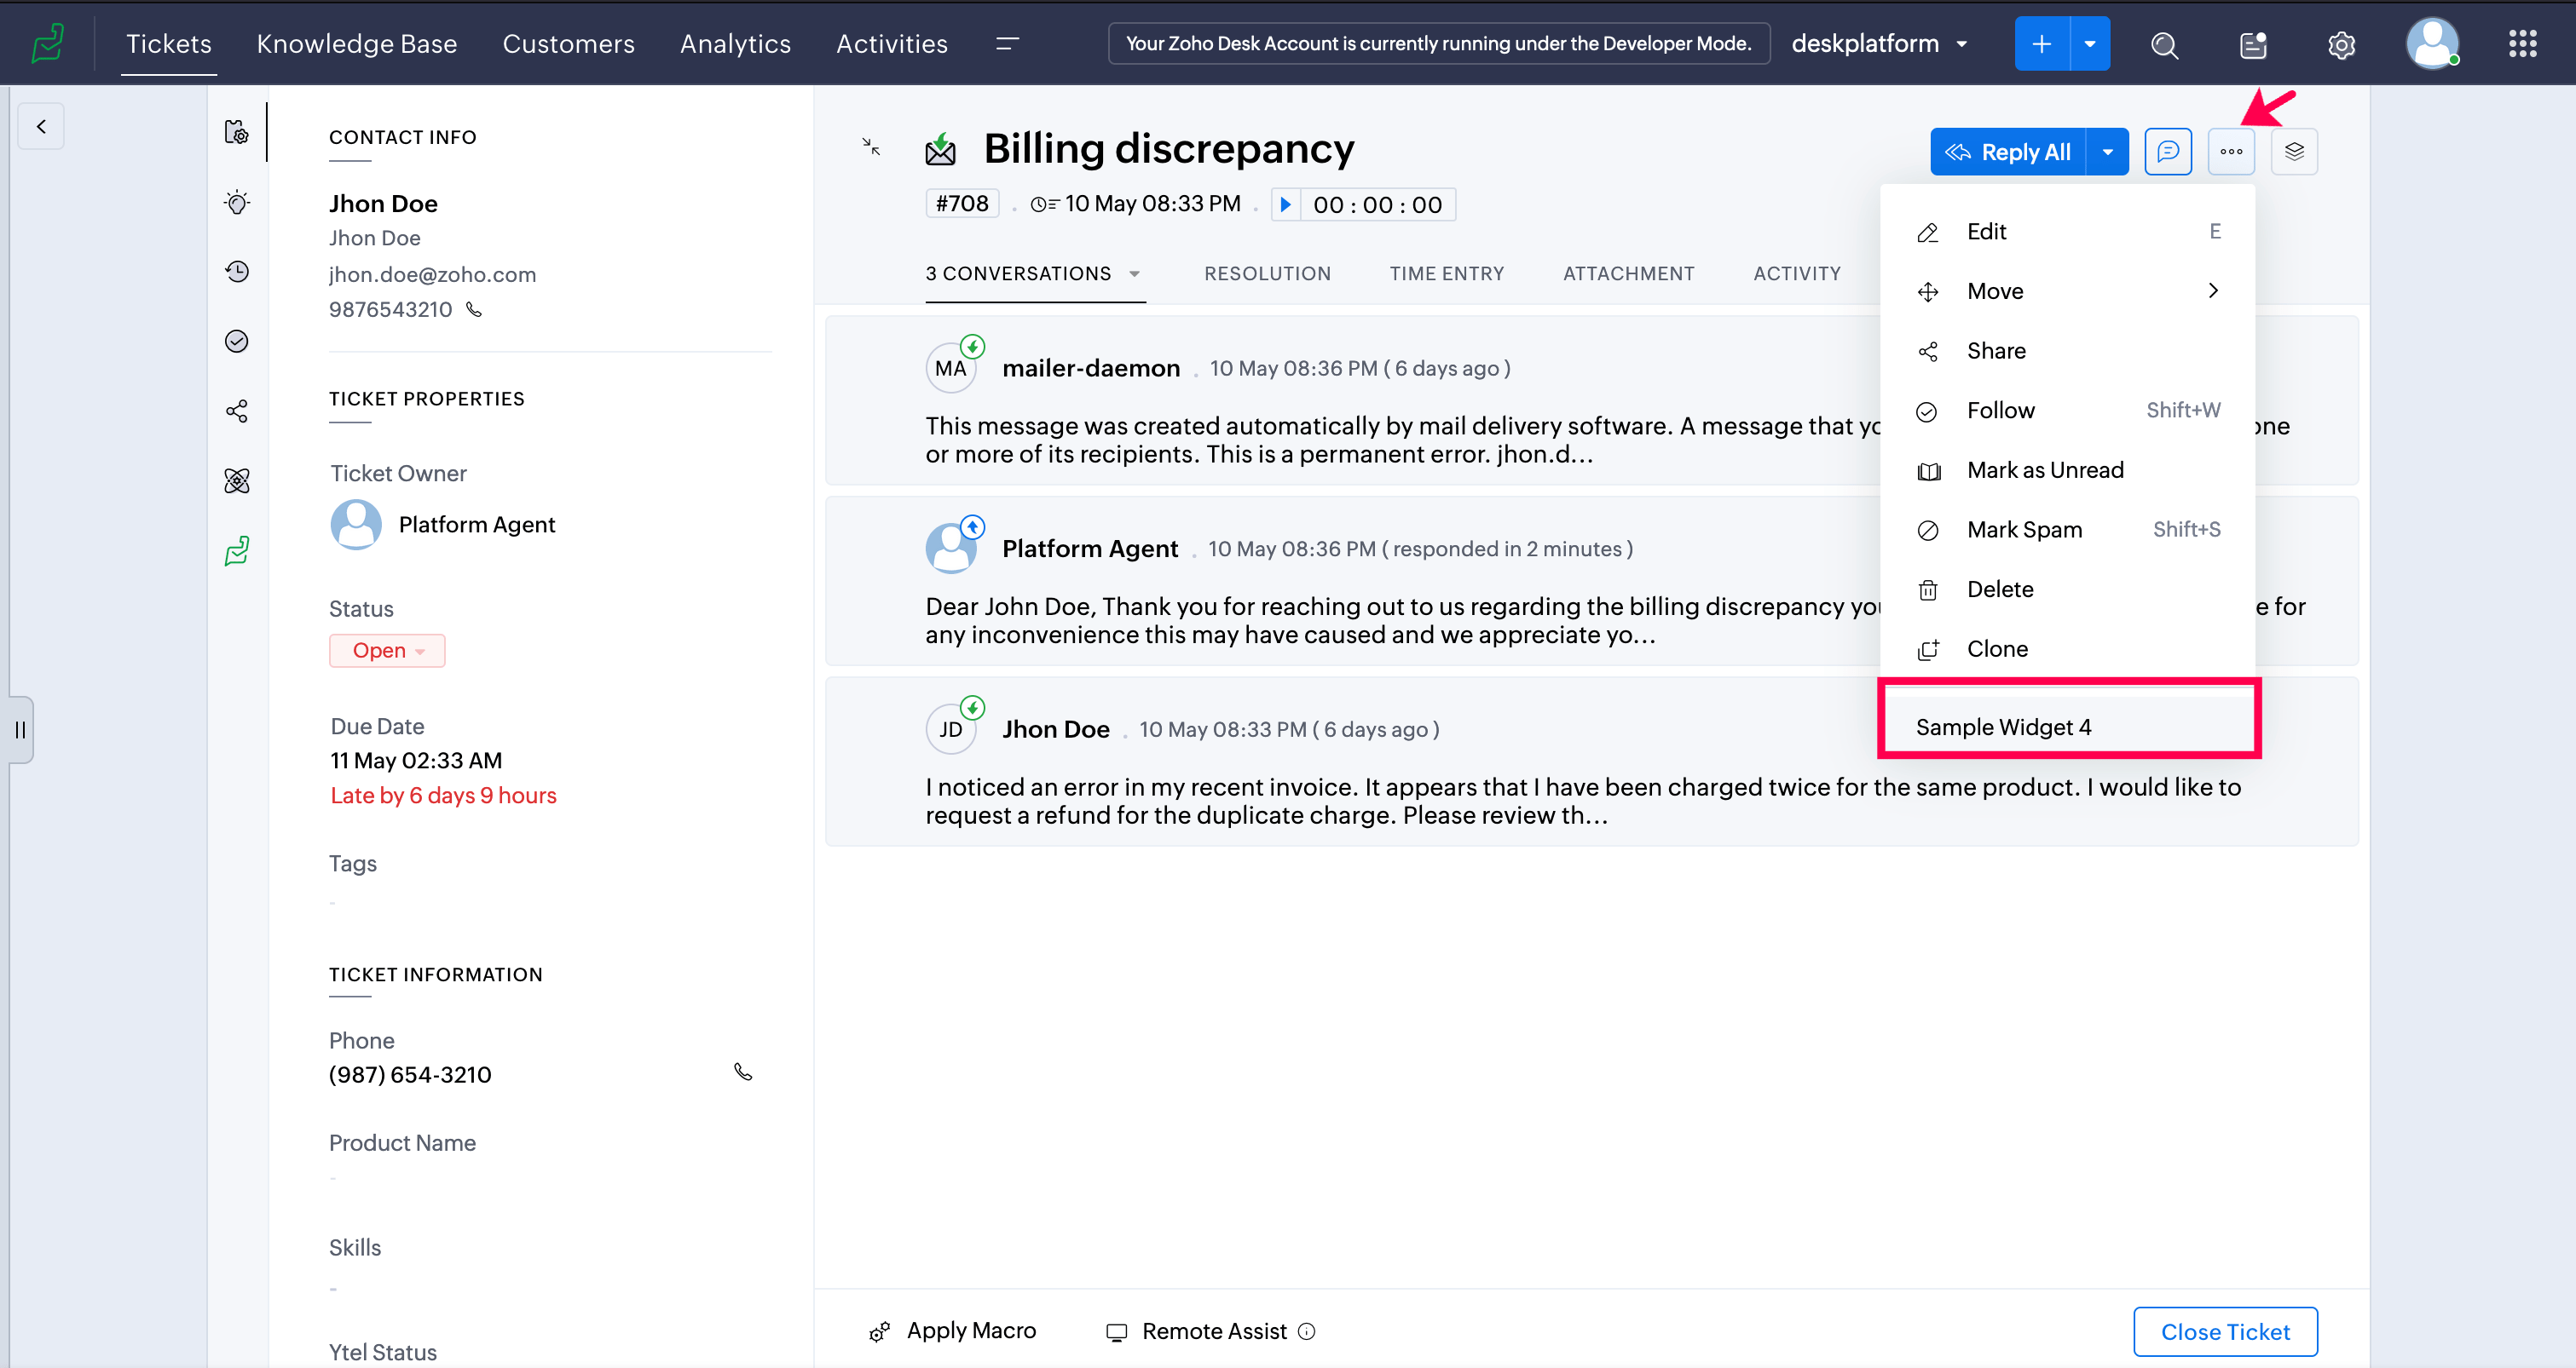The image size is (2576, 1368).
Task: Switch to the Resolution tab
Action: click(x=1266, y=273)
